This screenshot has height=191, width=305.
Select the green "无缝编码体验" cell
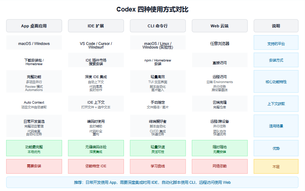click(96, 148)
